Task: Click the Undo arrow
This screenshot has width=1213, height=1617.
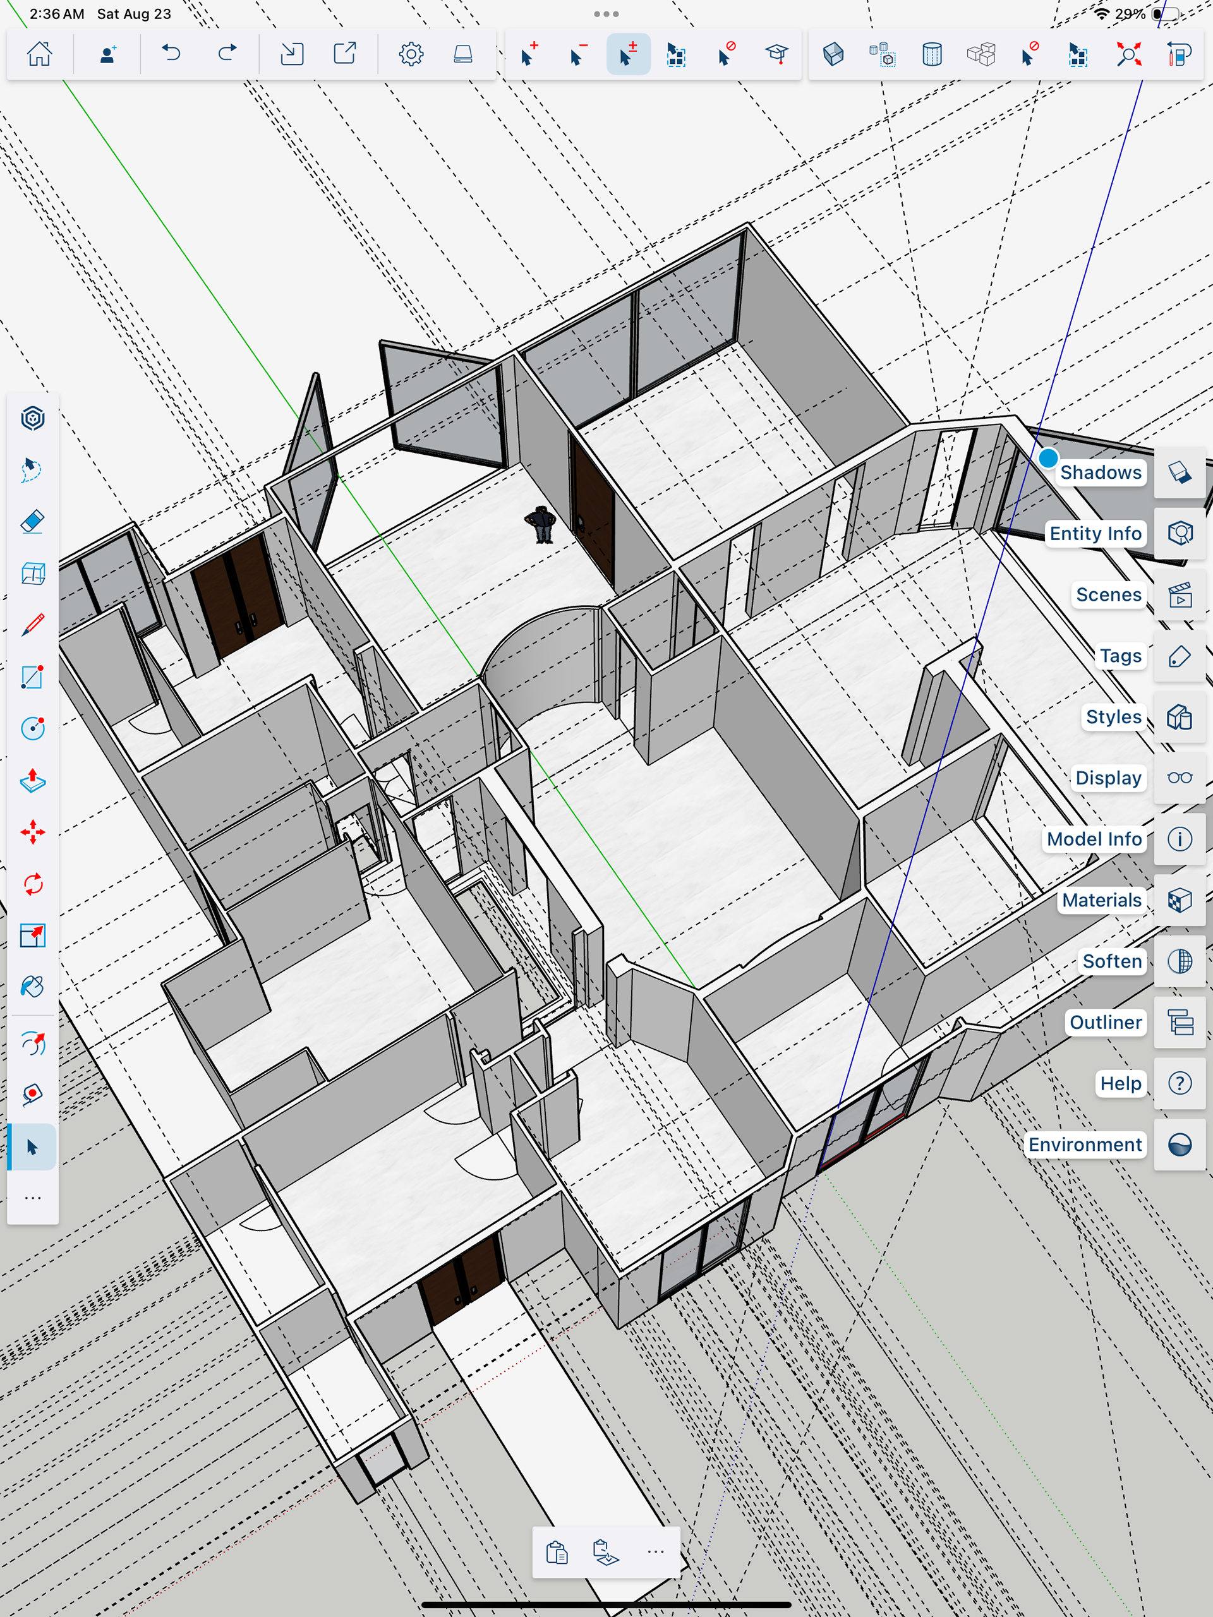Action: coord(171,54)
